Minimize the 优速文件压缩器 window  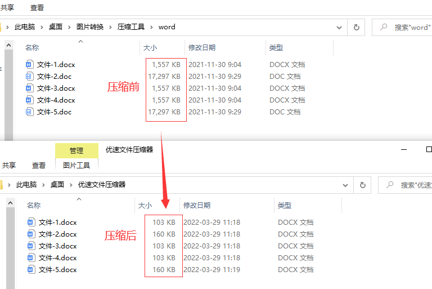[404, 150]
